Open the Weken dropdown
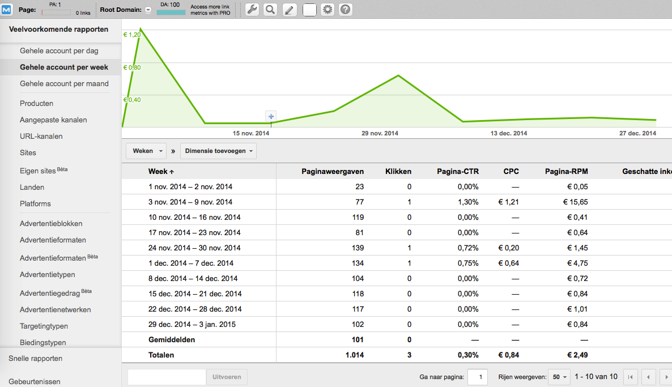 [x=146, y=151]
